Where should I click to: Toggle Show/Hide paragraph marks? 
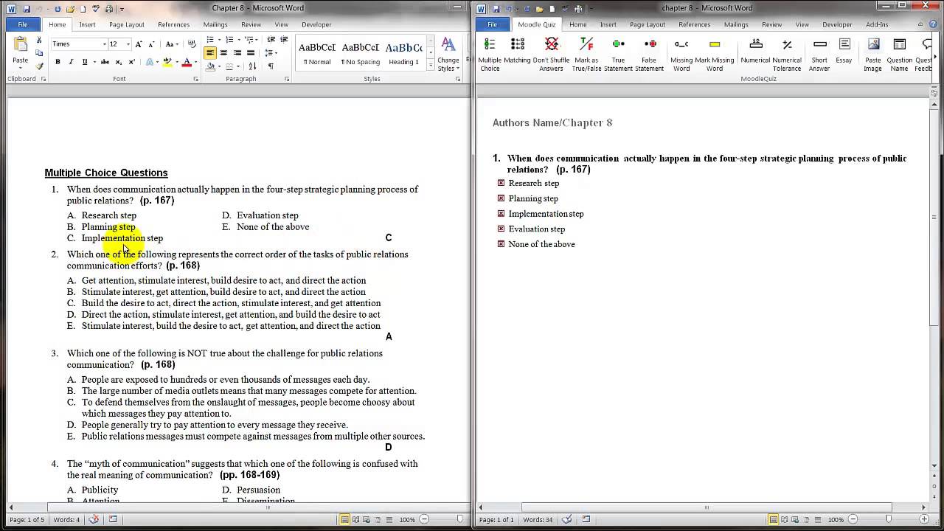[x=271, y=66]
